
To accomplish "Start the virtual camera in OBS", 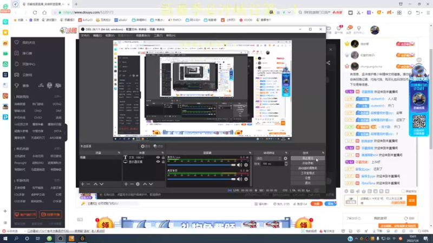I will [307, 168].
